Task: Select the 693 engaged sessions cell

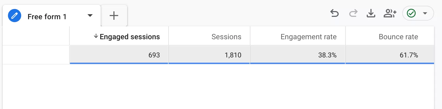Action: pyautogui.click(x=119, y=55)
